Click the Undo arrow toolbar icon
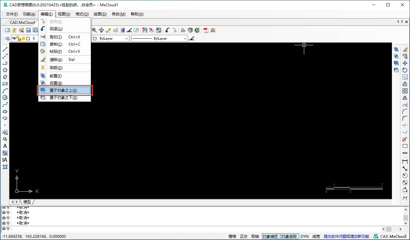This screenshot has width=410, height=240. pos(167,30)
